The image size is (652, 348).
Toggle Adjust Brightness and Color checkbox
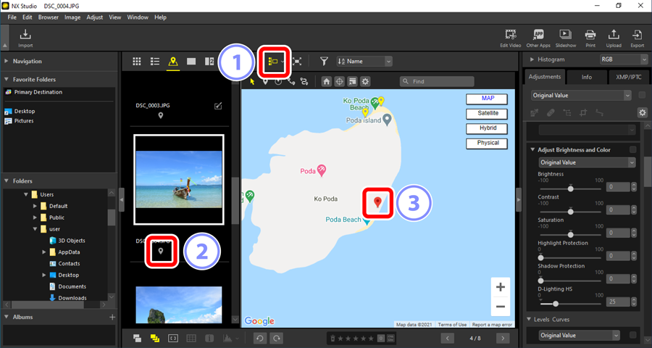[632, 150]
